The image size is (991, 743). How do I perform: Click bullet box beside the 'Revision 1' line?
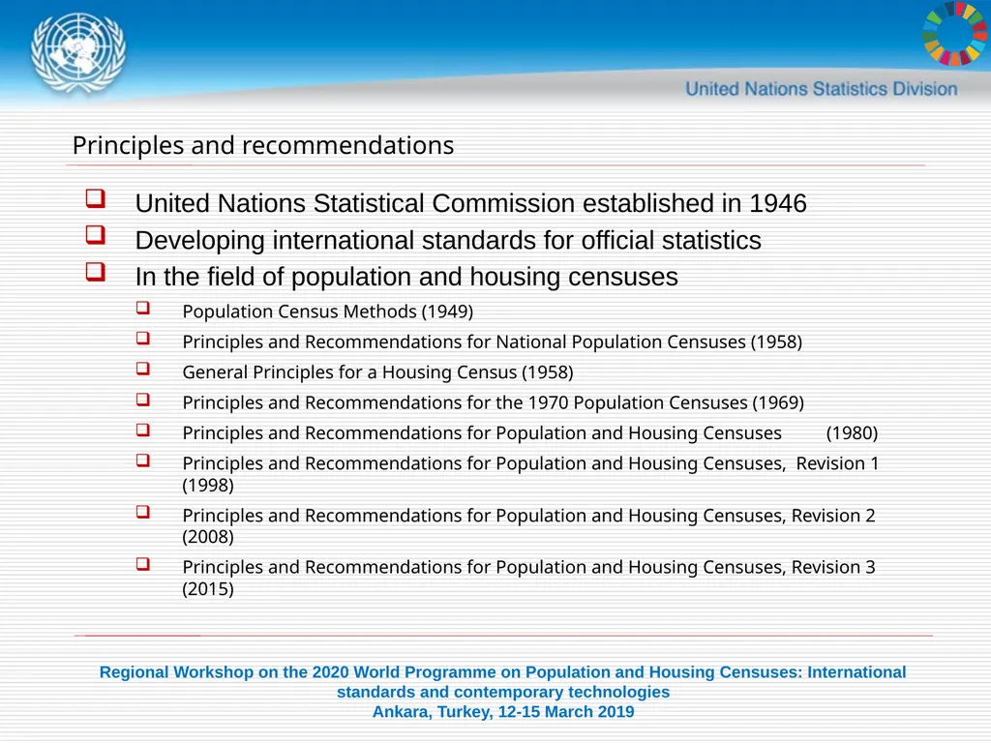point(143,460)
